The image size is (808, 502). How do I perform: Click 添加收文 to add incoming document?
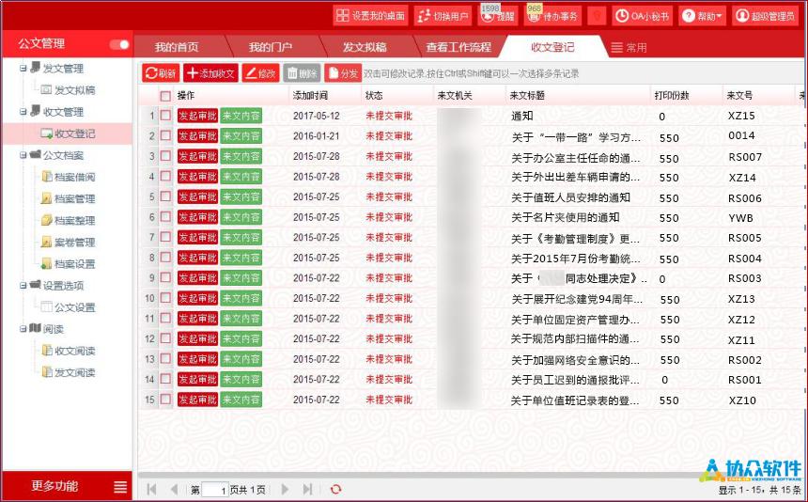(x=210, y=73)
